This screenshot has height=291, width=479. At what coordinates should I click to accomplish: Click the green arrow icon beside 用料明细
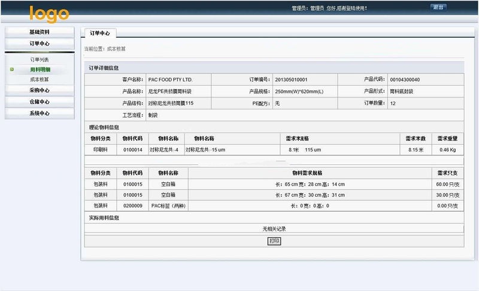[x=12, y=69]
